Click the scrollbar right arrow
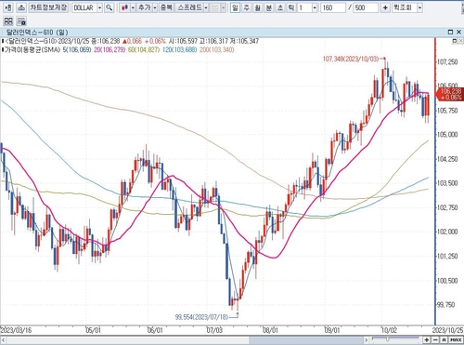This screenshot has width=464, height=345. click(x=367, y=340)
